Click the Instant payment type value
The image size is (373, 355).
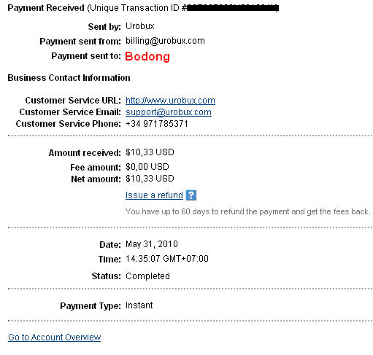click(x=139, y=305)
